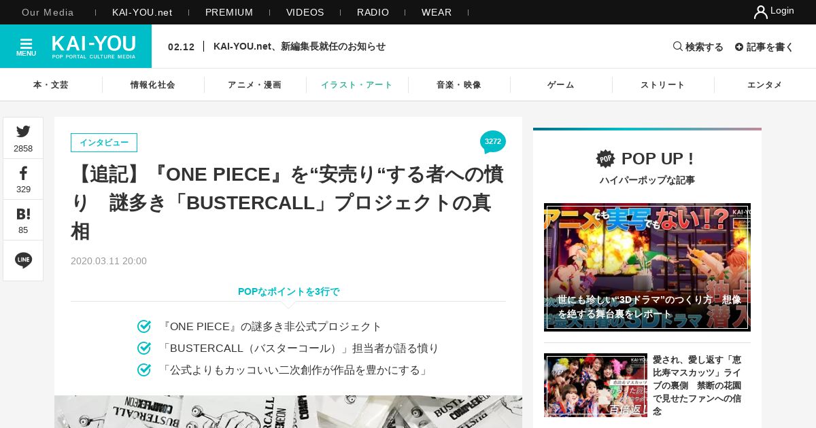This screenshot has width=816, height=428.
Task: Click the Login user icon
Action: (x=761, y=12)
